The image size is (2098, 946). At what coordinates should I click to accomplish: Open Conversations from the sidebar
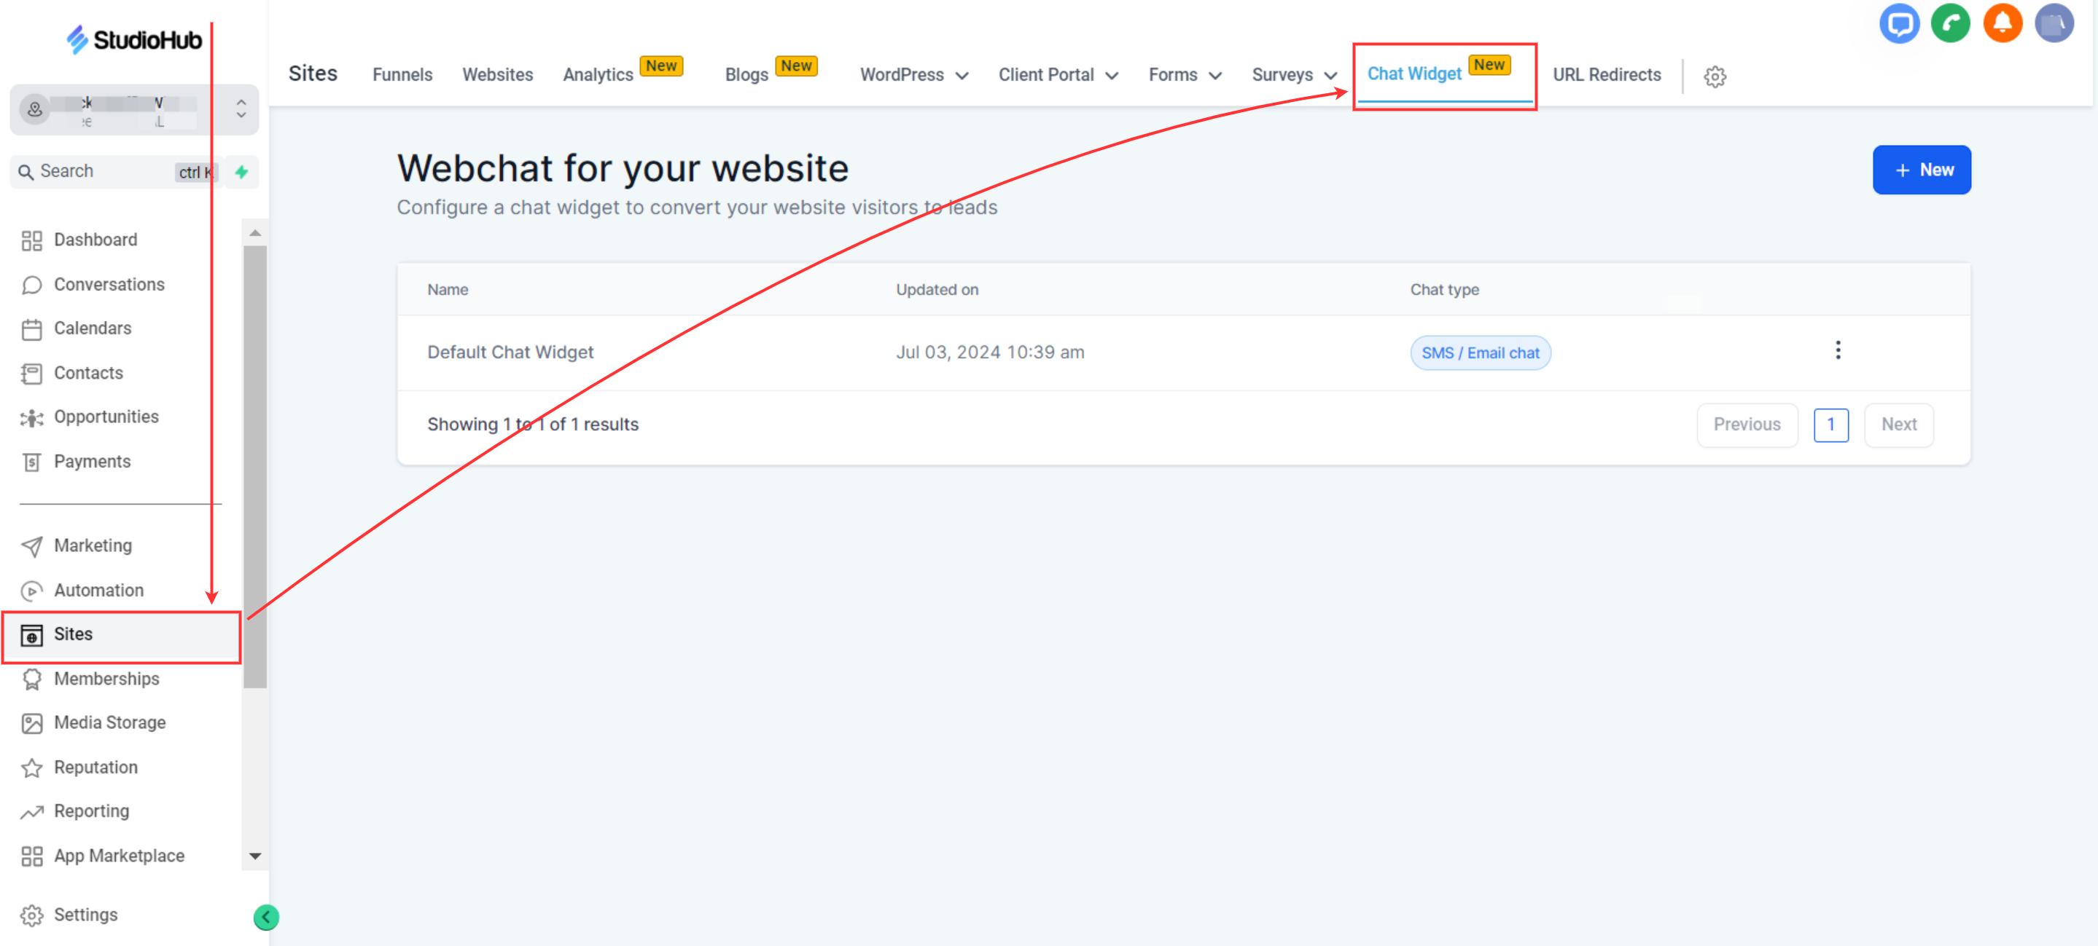109,285
